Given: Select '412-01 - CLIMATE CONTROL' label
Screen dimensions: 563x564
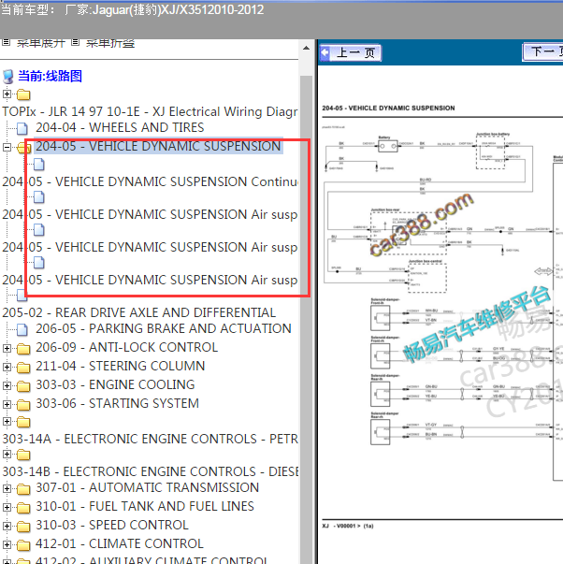Looking at the screenshot, I should click(120, 543).
